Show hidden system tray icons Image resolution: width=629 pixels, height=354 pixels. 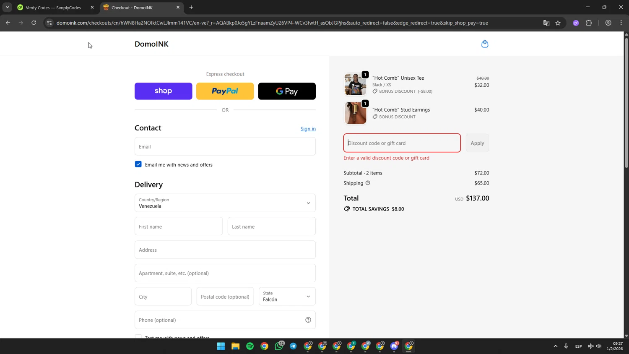click(x=556, y=346)
